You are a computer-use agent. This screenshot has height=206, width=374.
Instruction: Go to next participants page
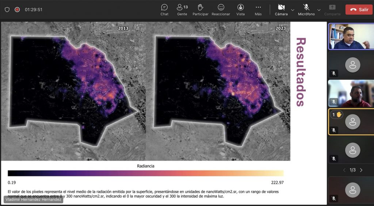[361, 170]
